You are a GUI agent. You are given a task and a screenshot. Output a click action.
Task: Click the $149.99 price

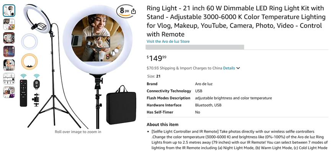pyautogui.click(x=157, y=58)
